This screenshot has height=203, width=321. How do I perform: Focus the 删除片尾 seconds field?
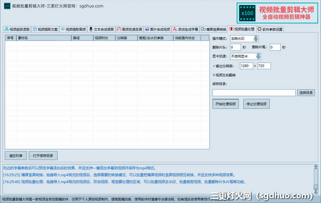pyautogui.click(x=275, y=47)
